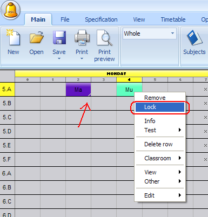
Task: Select the 5.E class row header
Action: coord(7,145)
